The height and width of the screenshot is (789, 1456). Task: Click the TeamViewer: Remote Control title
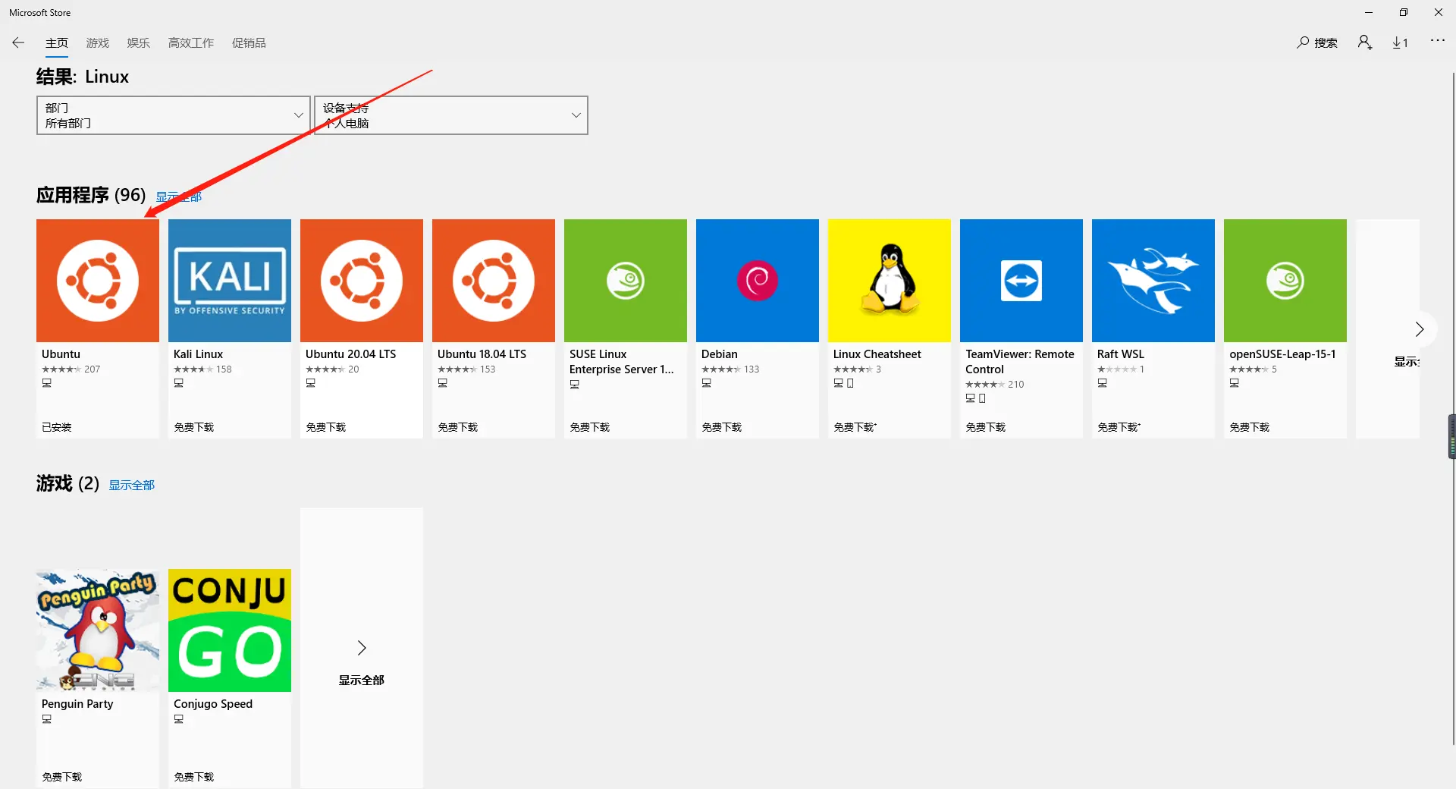coord(1020,362)
